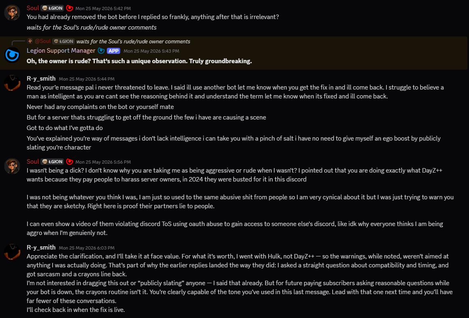
Task: Open the Legion Support Manager username
Action: point(61,51)
